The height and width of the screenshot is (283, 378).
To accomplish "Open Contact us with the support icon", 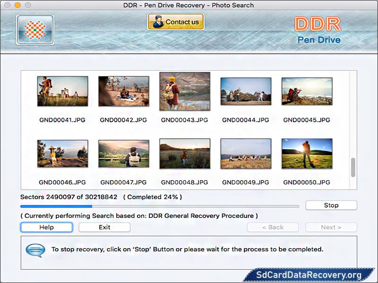I will [x=175, y=22].
